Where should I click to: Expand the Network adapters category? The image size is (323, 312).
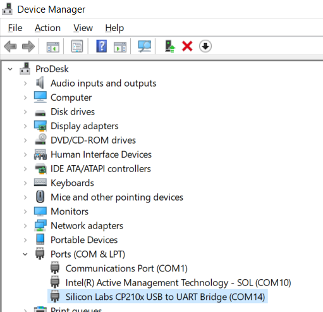click(x=25, y=226)
